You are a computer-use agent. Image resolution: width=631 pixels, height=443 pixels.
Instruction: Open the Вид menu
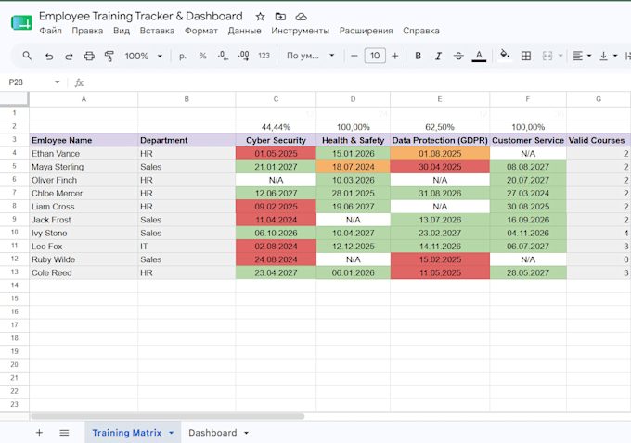click(x=122, y=31)
